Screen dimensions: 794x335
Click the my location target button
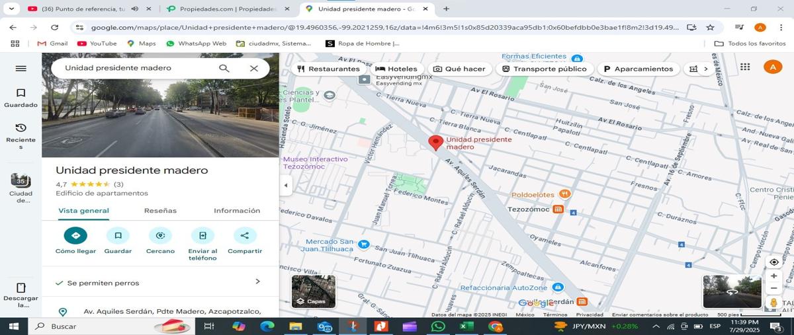[773, 262]
